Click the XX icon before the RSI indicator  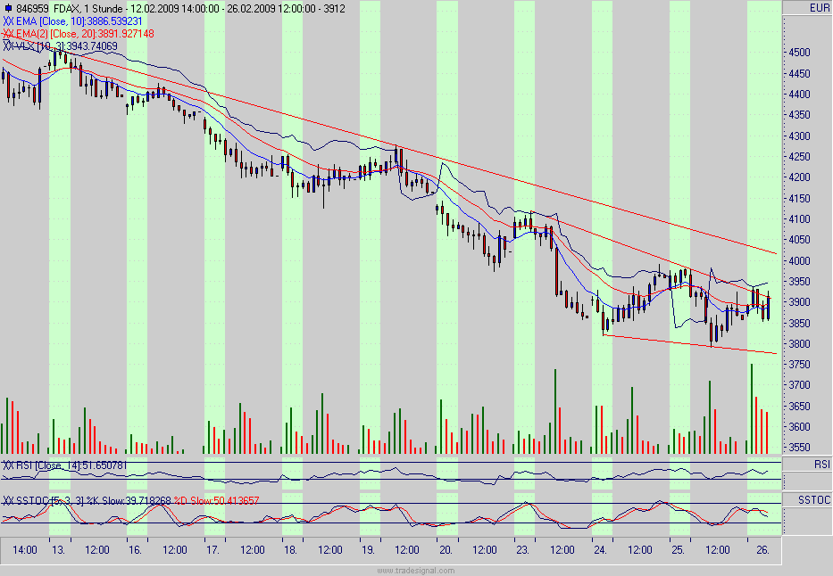point(8,465)
